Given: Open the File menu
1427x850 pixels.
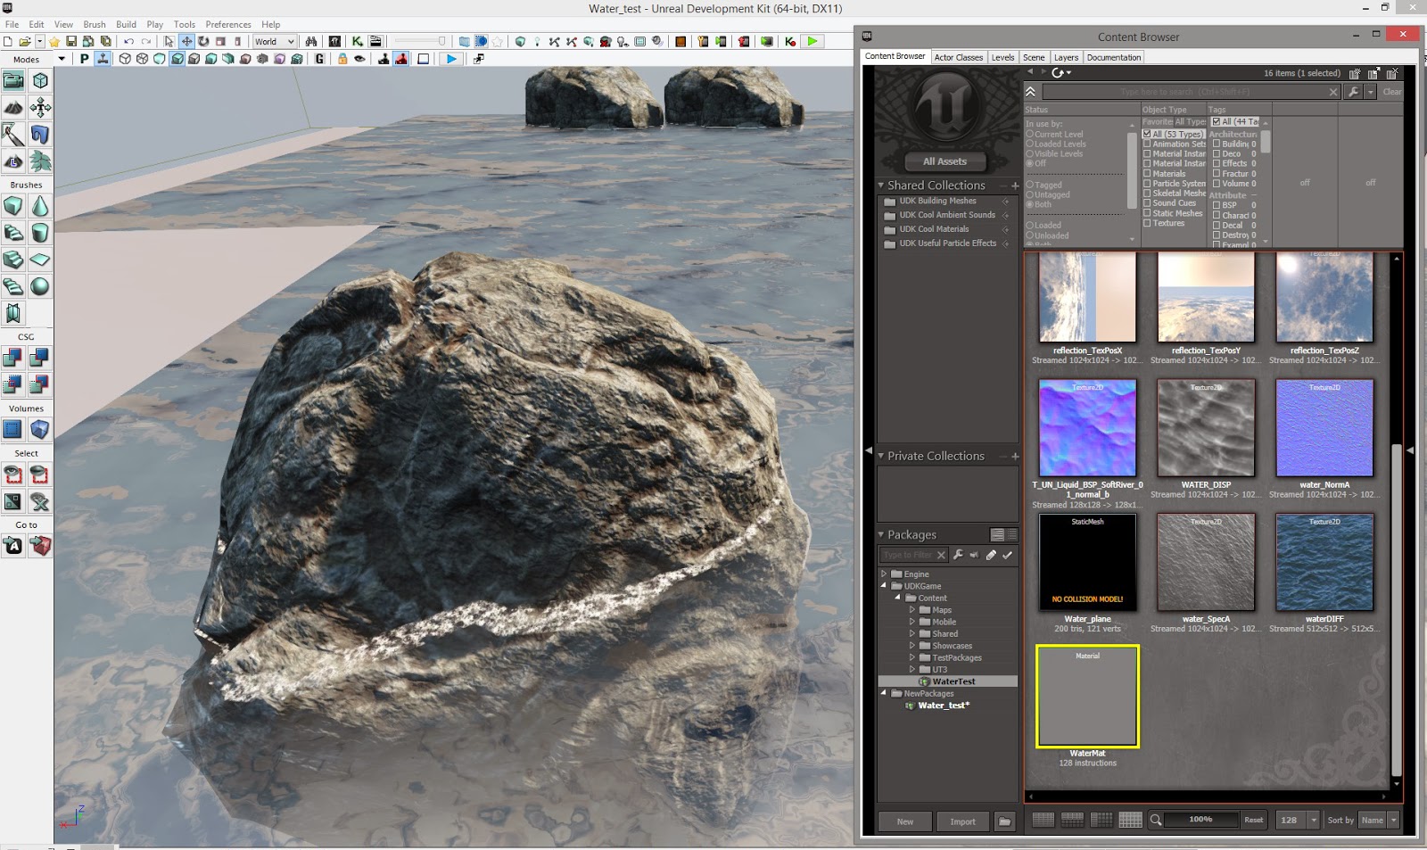Looking at the screenshot, I should click(12, 24).
